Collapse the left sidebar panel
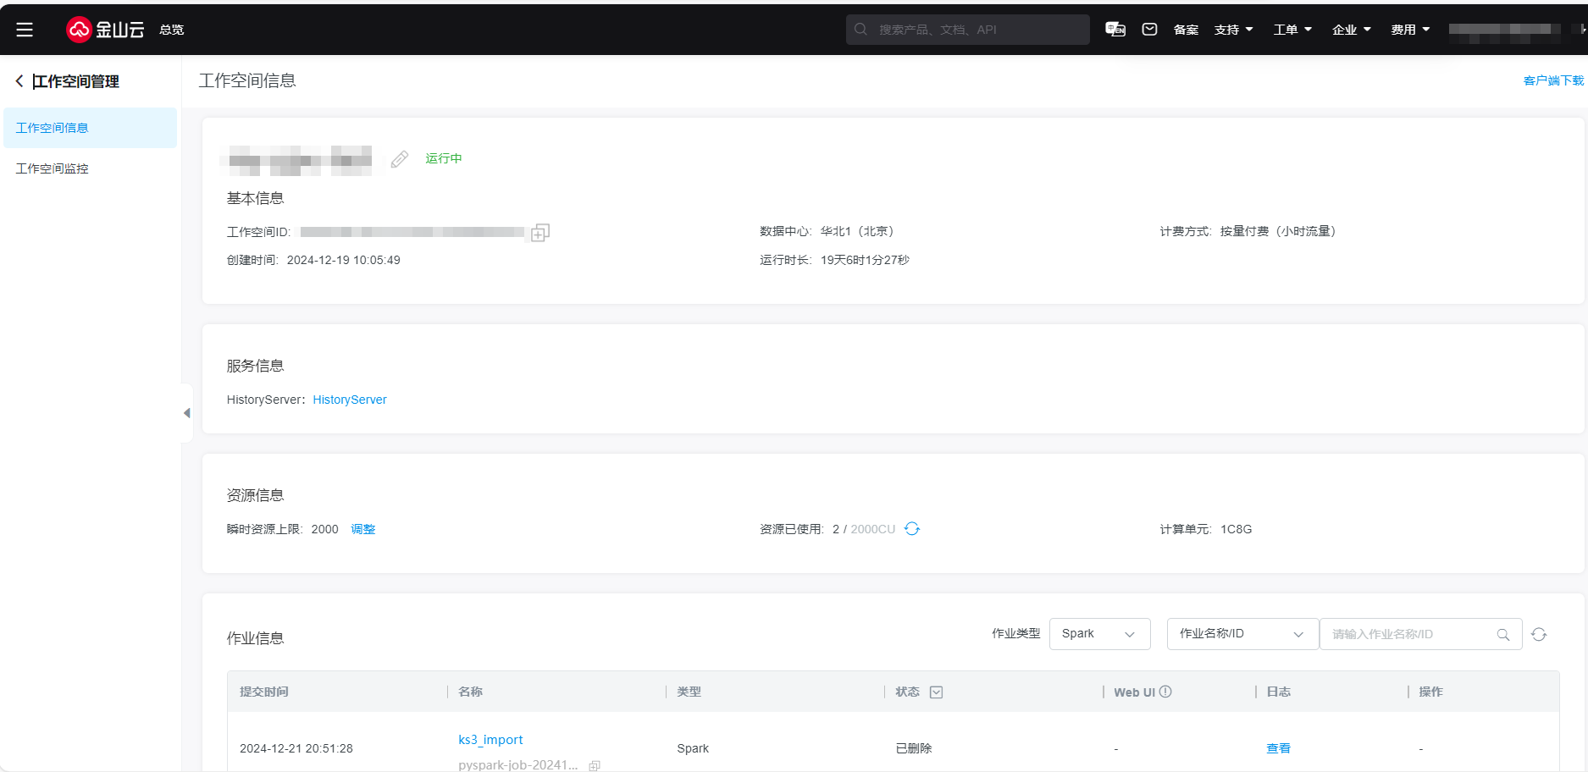The height and width of the screenshot is (772, 1588). click(187, 413)
